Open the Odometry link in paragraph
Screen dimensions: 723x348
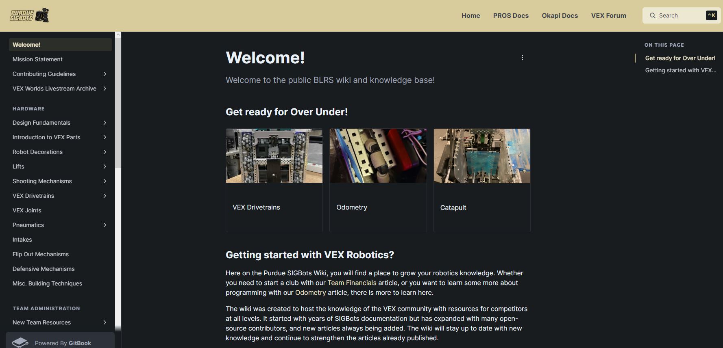pyautogui.click(x=310, y=292)
